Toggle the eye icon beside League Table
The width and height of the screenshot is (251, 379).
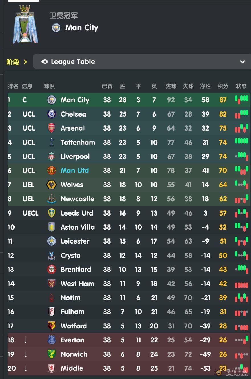click(x=44, y=62)
